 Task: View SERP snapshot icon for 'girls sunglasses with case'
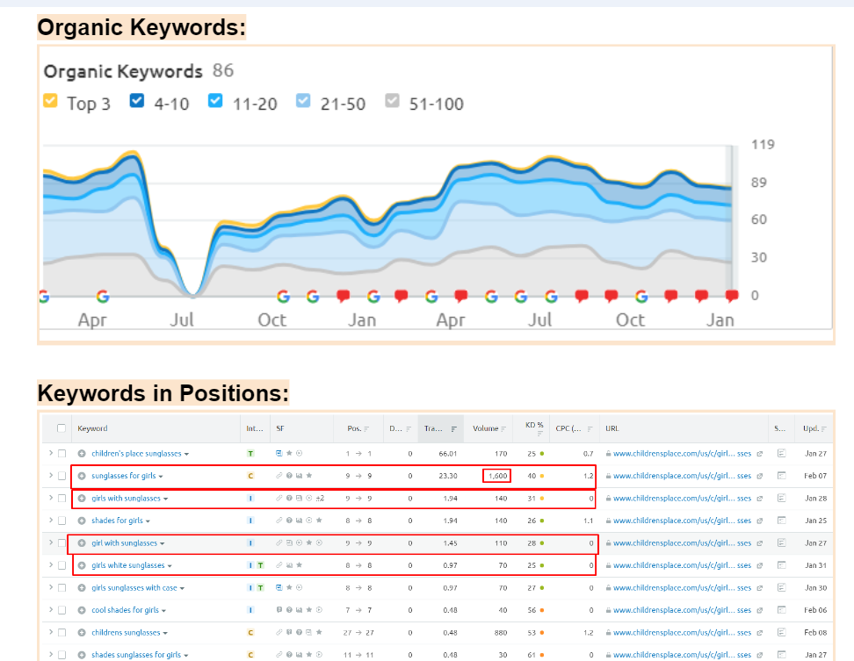[782, 587]
